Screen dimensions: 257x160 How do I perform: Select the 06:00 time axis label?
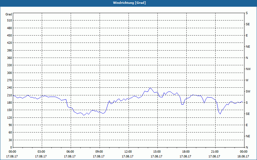(71, 151)
